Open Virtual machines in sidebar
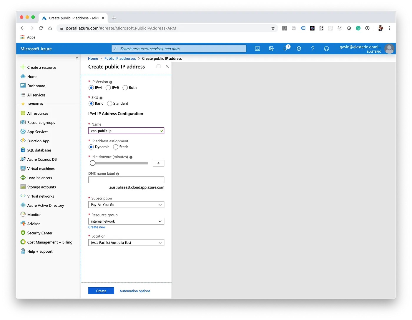The image size is (412, 320). click(37, 169)
